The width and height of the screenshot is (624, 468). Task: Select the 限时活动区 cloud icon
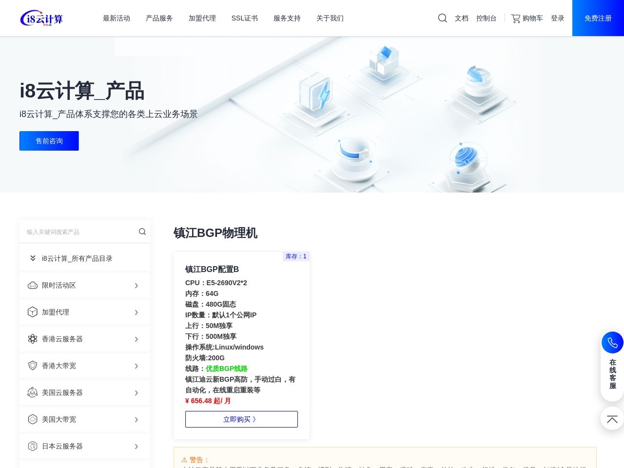coord(32,285)
